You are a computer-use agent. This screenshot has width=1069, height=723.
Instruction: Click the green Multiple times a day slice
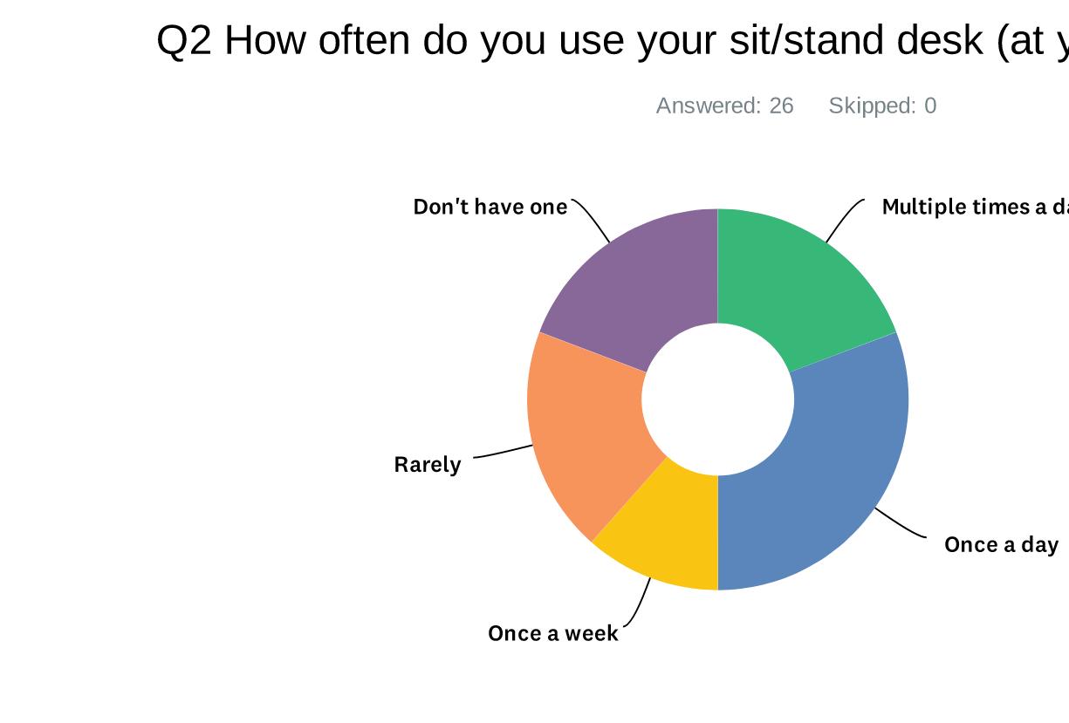(x=798, y=279)
